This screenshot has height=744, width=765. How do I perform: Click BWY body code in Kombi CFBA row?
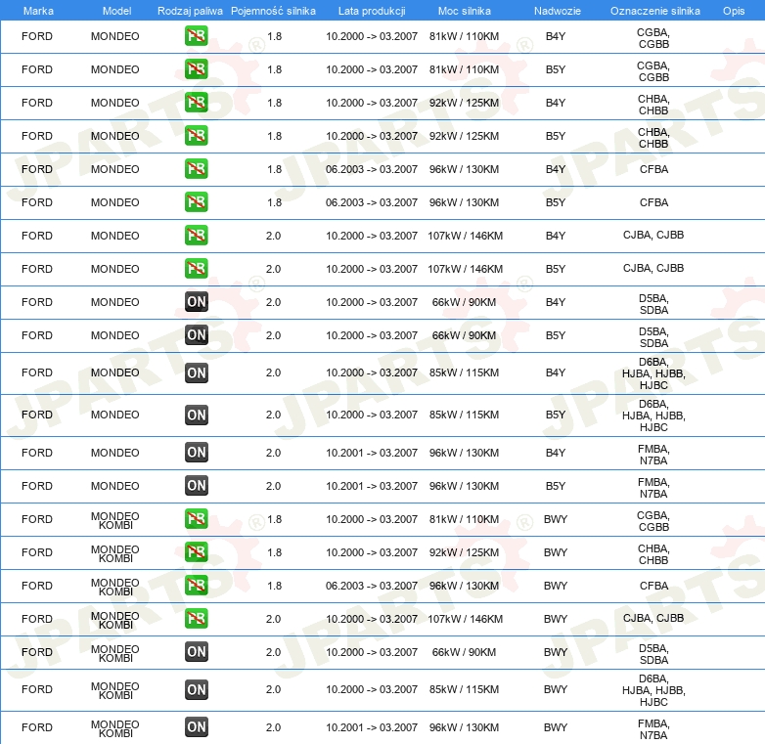tap(556, 586)
